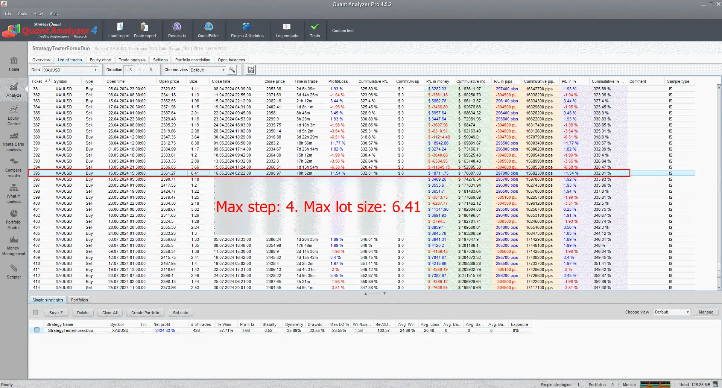Open the Tests panel

[x=315, y=30]
